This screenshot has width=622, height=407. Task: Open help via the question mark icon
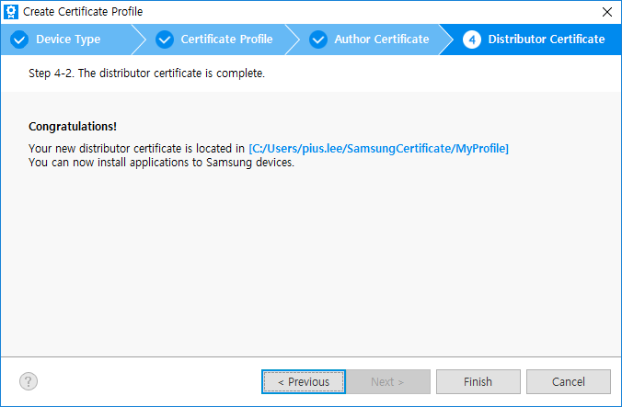[29, 381]
